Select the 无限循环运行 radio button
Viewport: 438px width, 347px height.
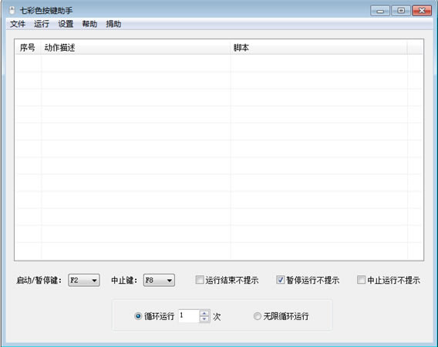tap(257, 316)
